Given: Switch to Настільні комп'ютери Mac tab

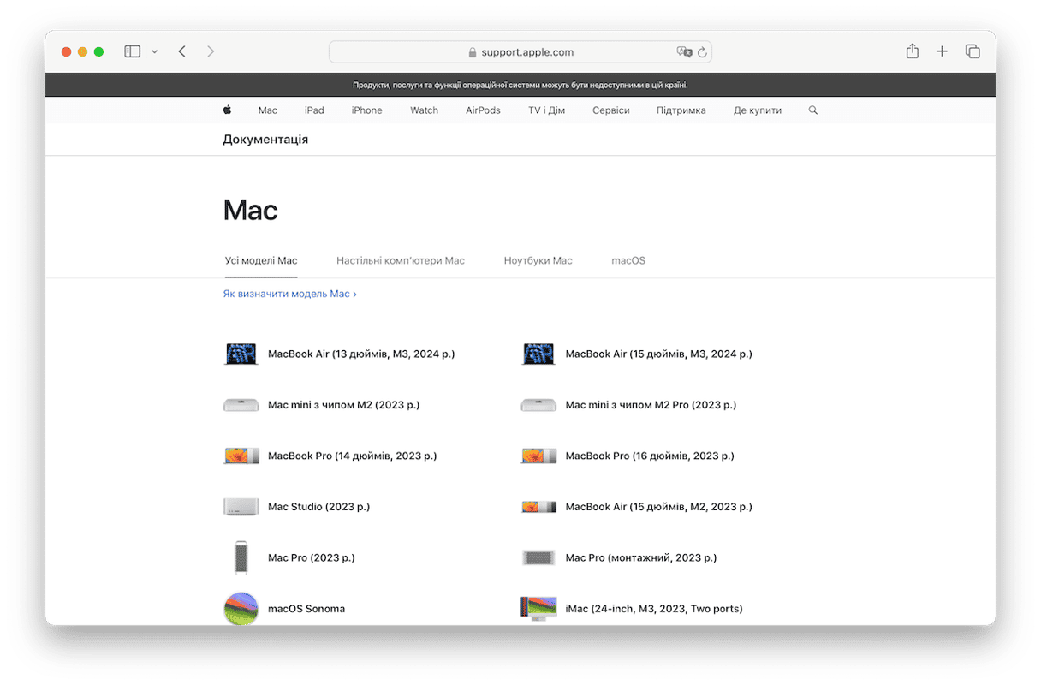Looking at the screenshot, I should [x=401, y=260].
